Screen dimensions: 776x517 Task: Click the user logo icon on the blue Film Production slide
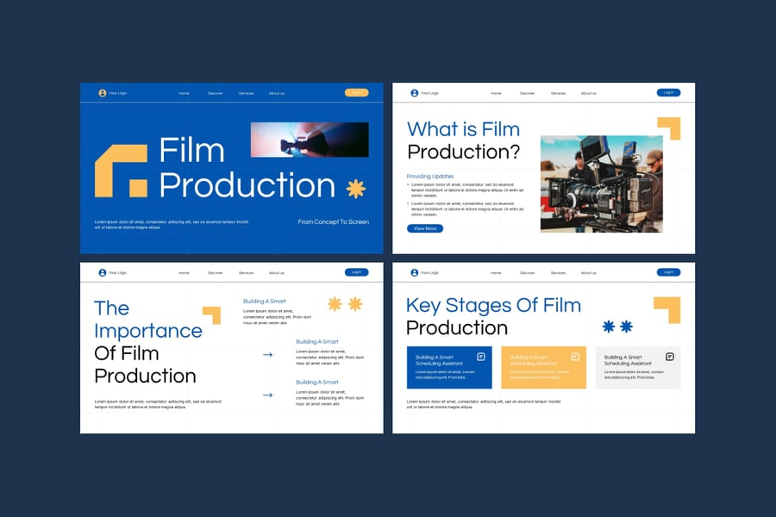tap(103, 93)
